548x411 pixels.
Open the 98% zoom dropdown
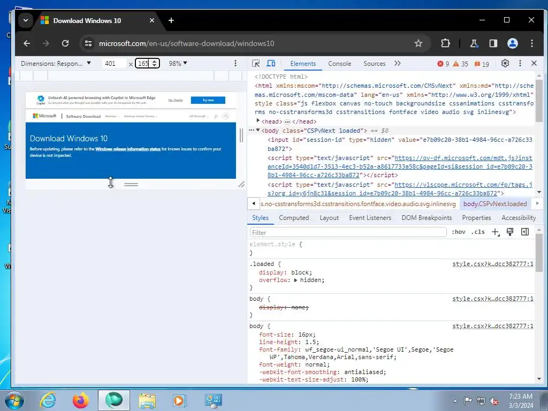click(178, 63)
